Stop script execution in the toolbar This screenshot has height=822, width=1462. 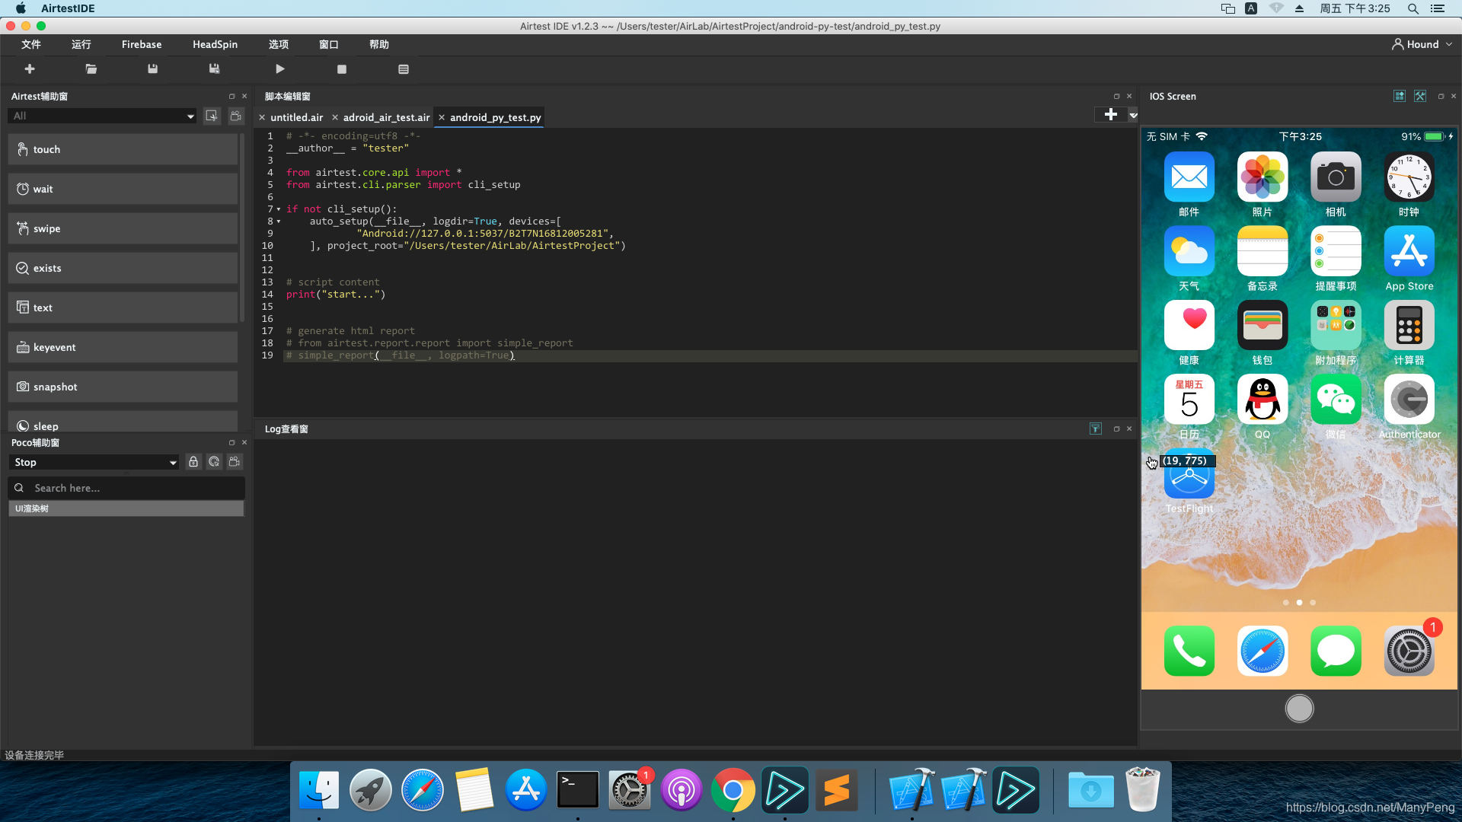pyautogui.click(x=342, y=69)
